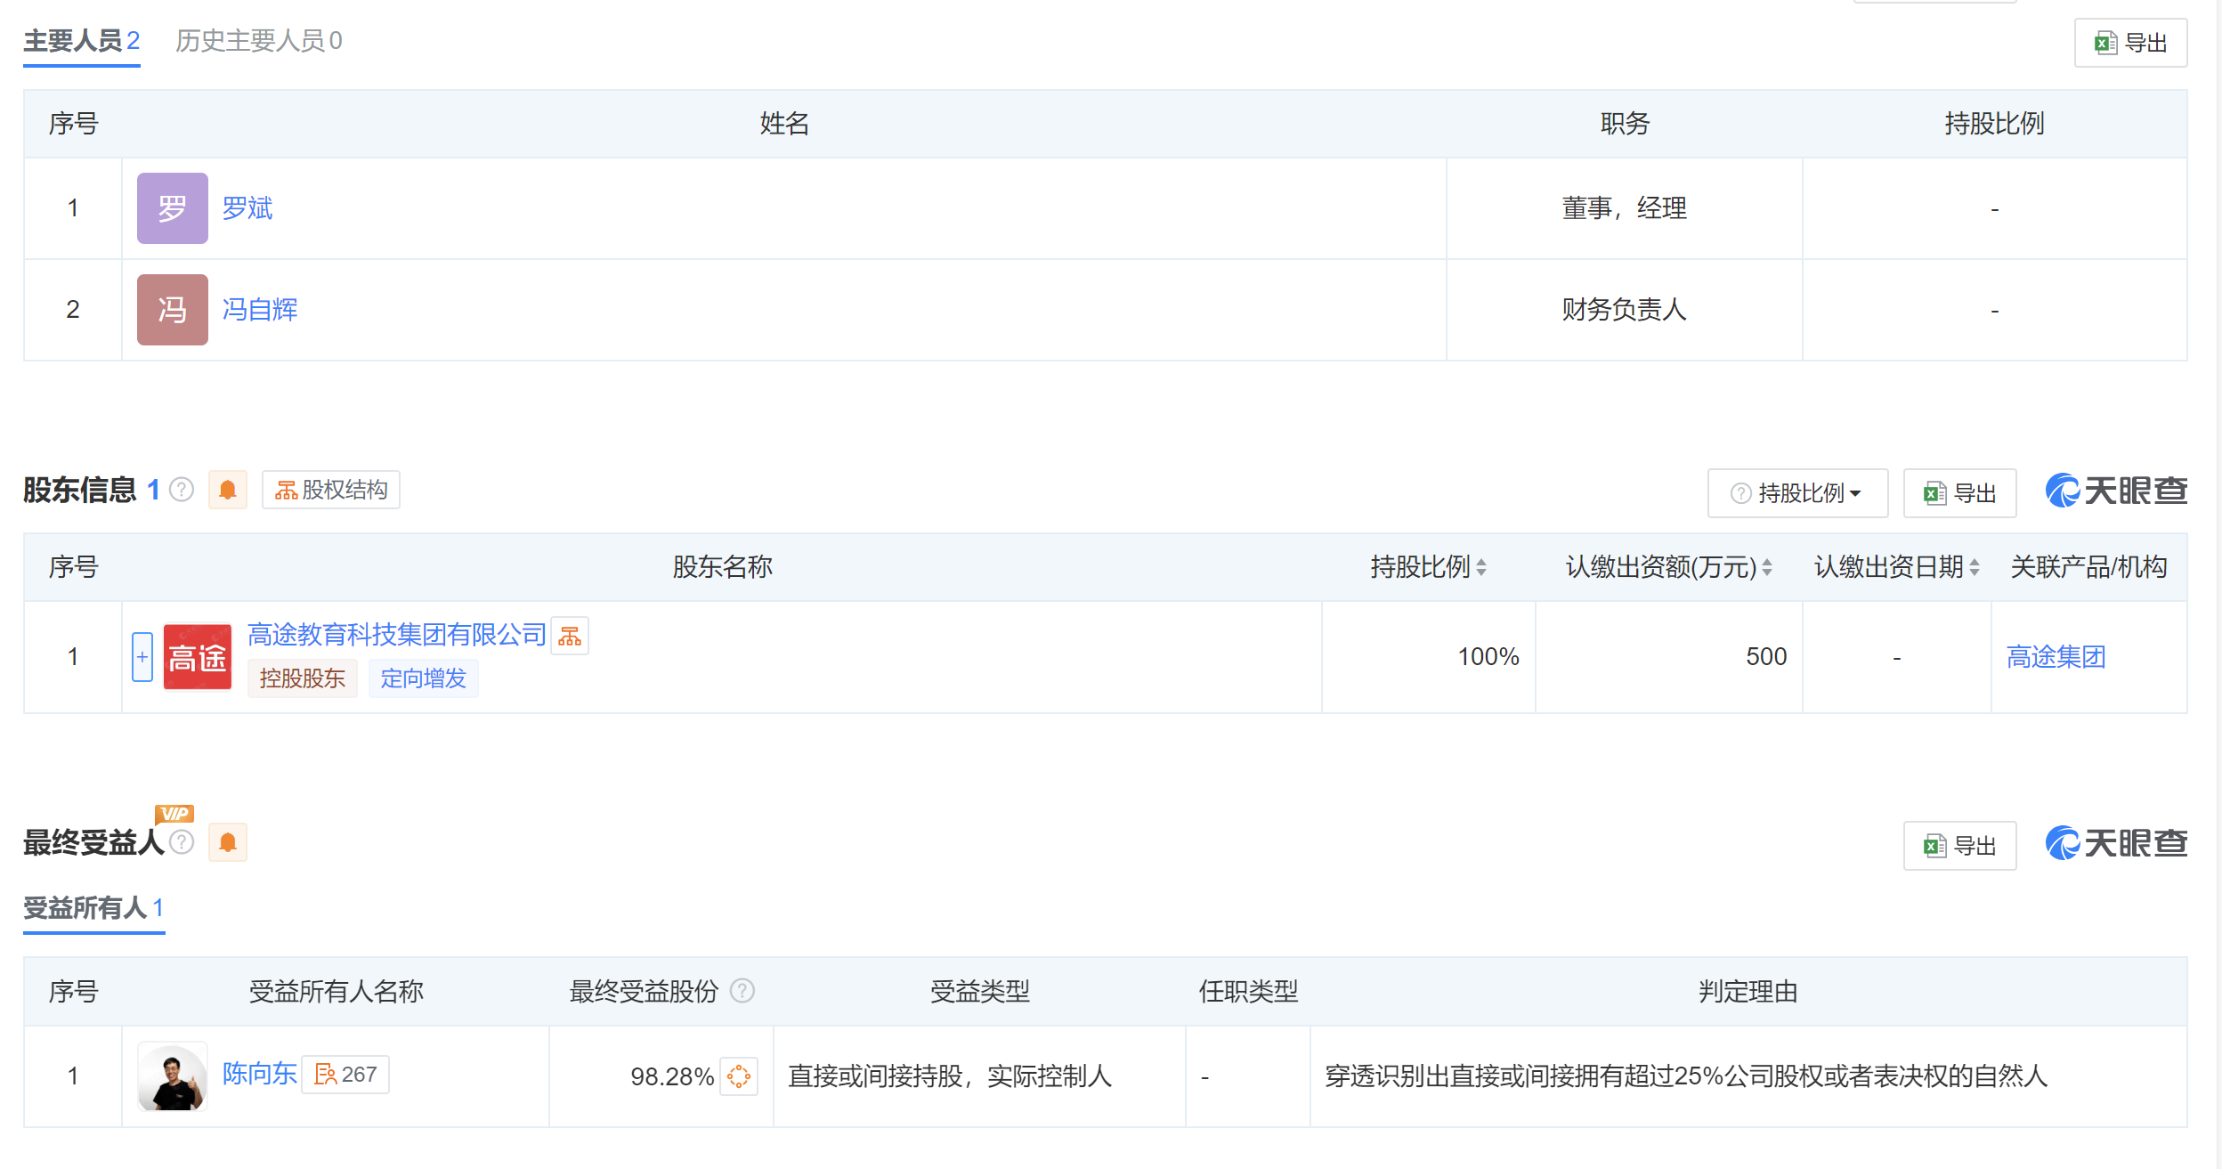Click the help icon beside 股东信息
The image size is (2222, 1169).
182,490
